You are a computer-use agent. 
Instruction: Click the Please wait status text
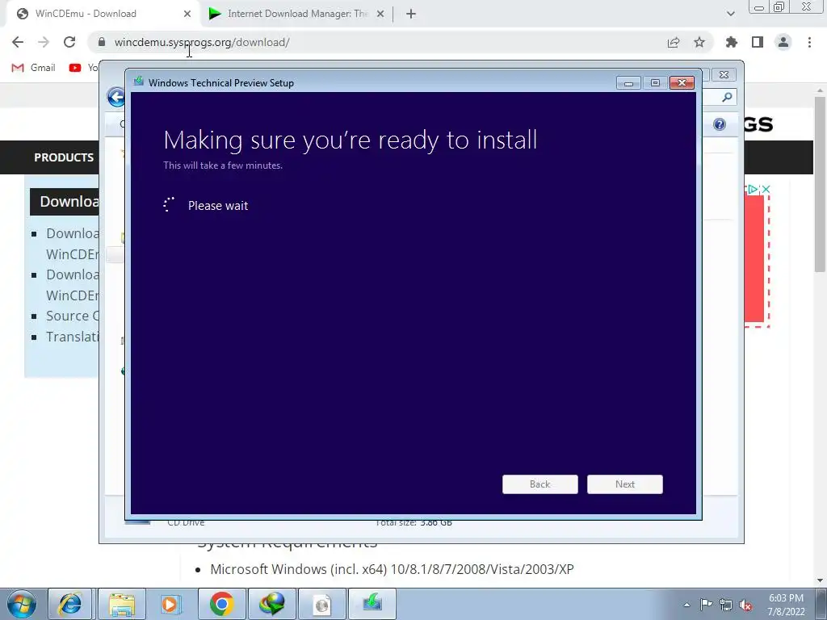click(218, 206)
